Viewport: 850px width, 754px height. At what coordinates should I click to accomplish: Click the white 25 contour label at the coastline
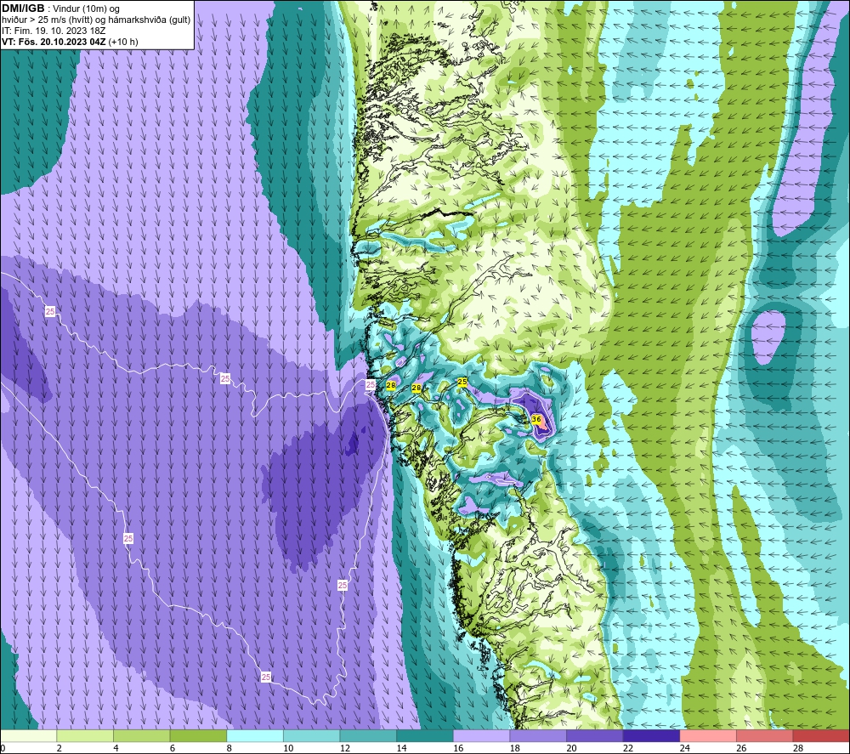(371, 385)
